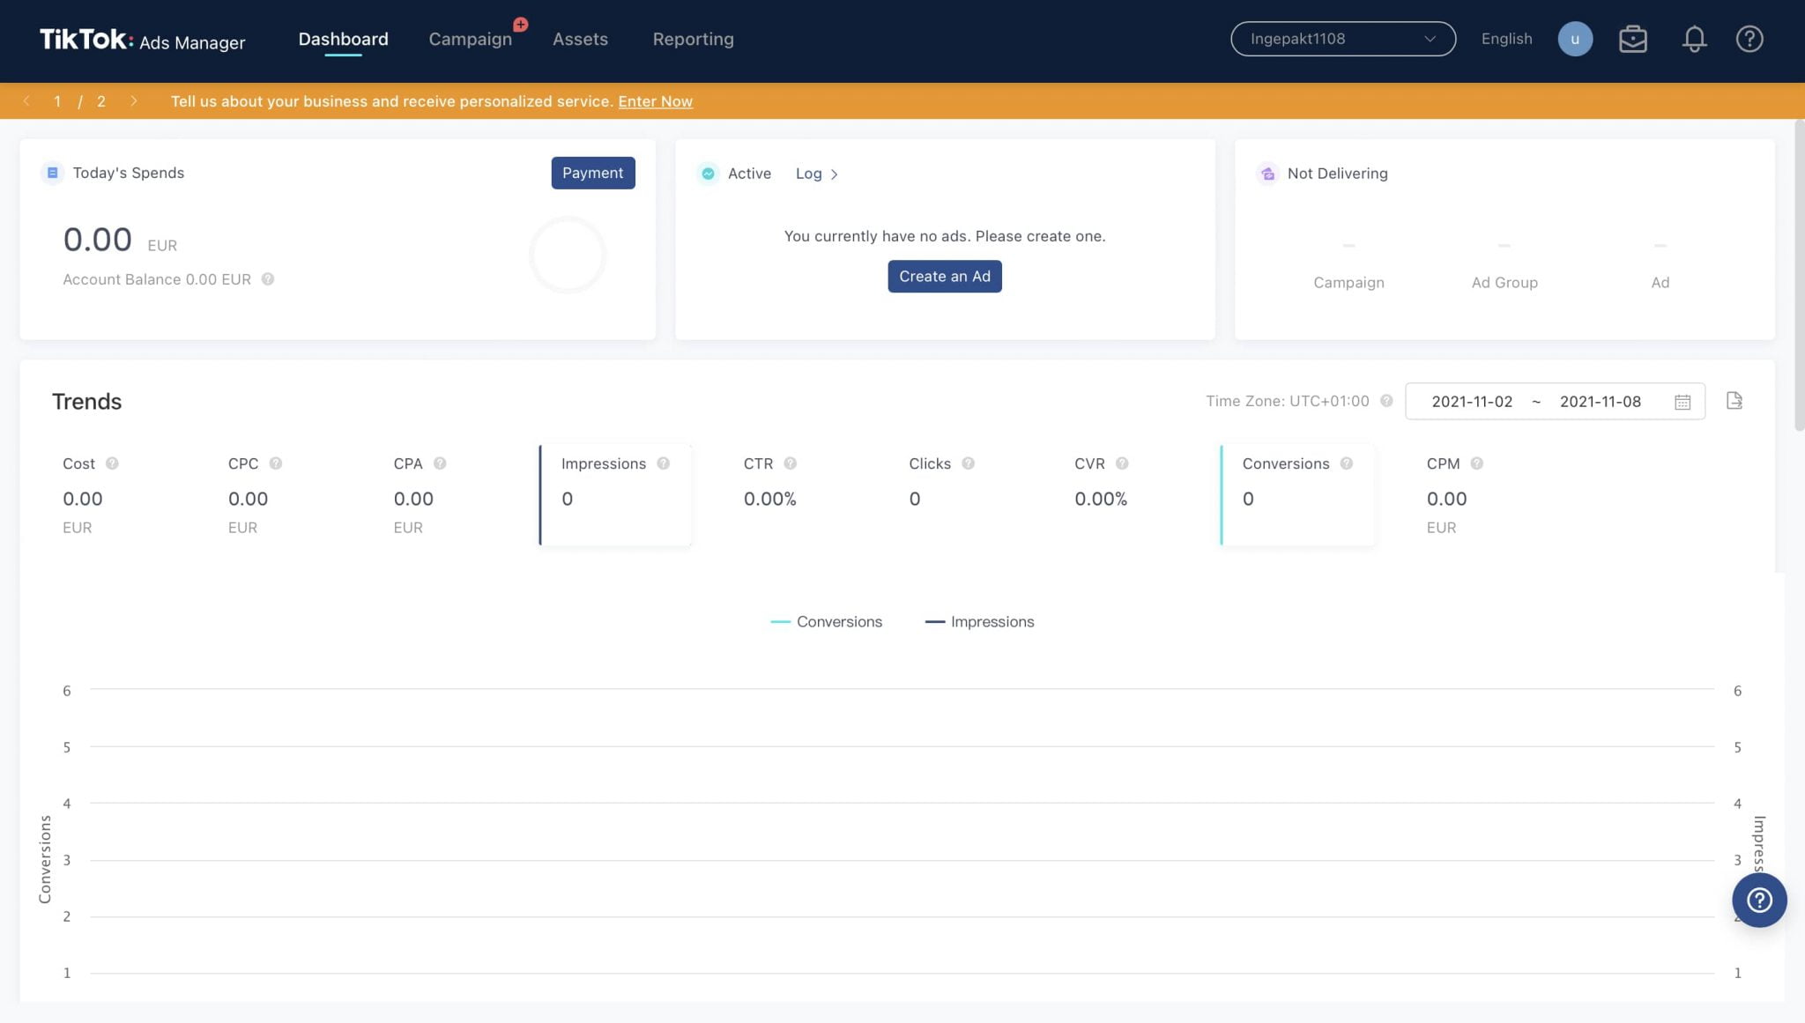Viewport: 1805px width, 1023px height.
Task: Open the Reporting tab
Action: click(693, 39)
